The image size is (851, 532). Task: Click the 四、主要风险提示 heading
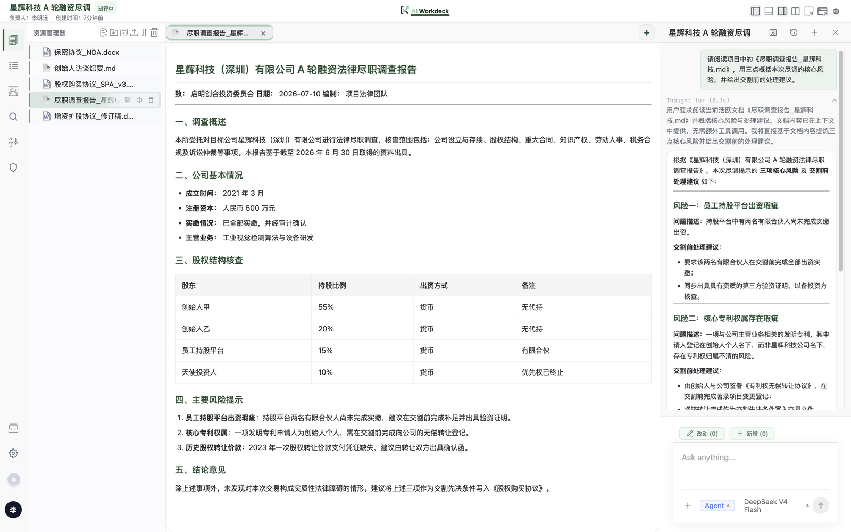point(209,400)
